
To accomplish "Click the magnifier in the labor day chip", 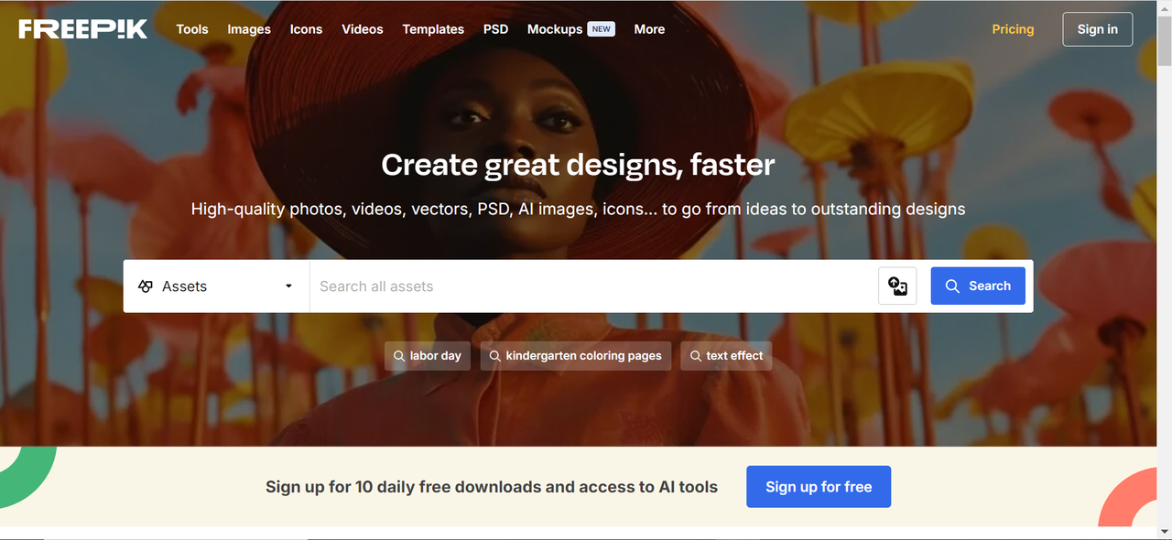I will [399, 356].
